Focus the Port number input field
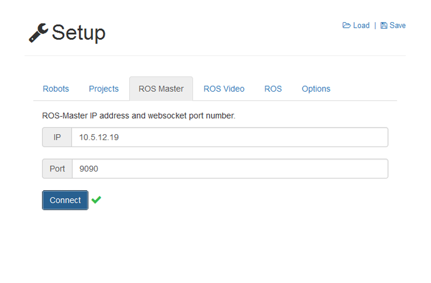The image size is (431, 283). click(x=230, y=169)
